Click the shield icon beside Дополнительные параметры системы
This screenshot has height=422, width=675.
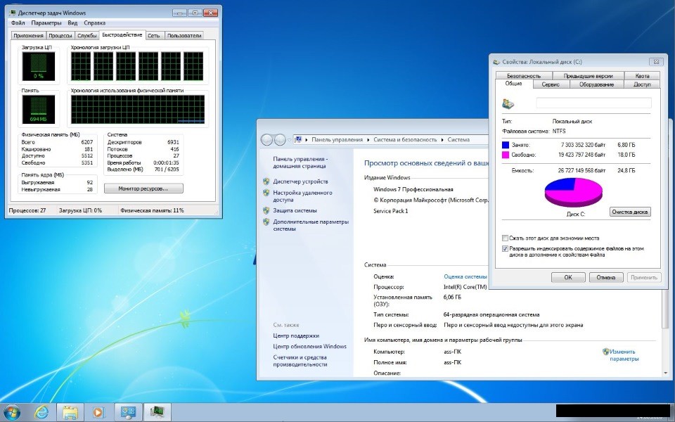tap(266, 222)
